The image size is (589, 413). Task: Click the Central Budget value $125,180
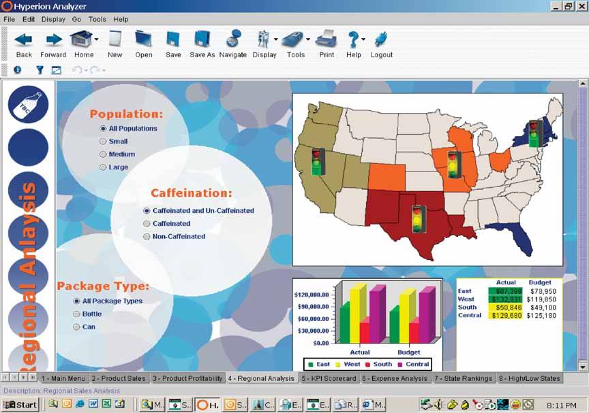[541, 316]
